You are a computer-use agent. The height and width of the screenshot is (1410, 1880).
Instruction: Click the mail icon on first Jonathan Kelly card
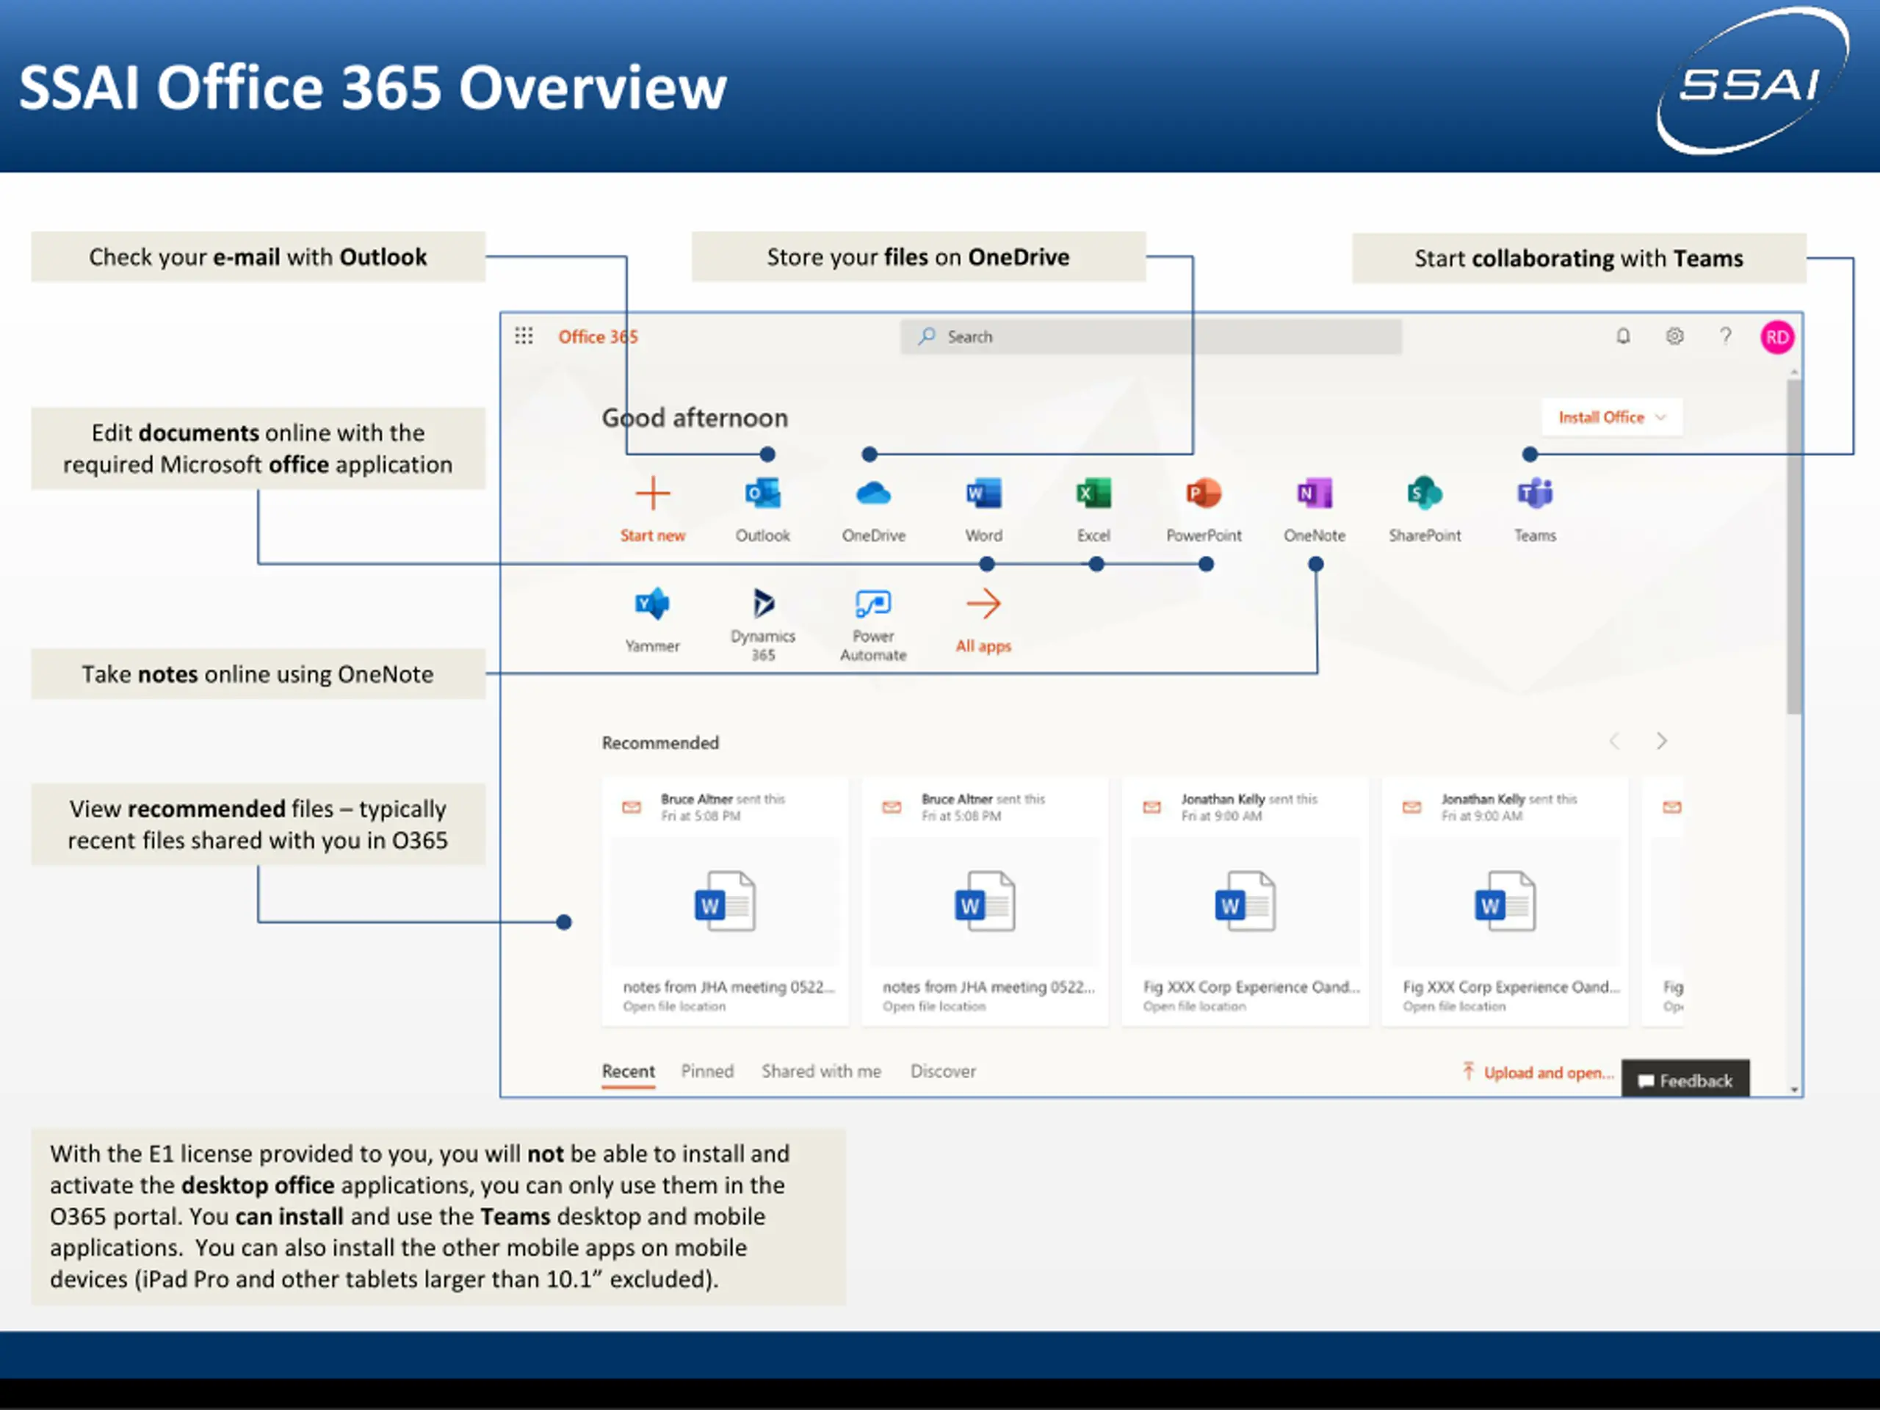click(x=1151, y=806)
